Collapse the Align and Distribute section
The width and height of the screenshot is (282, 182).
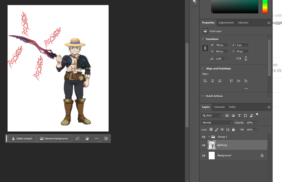tap(203, 68)
